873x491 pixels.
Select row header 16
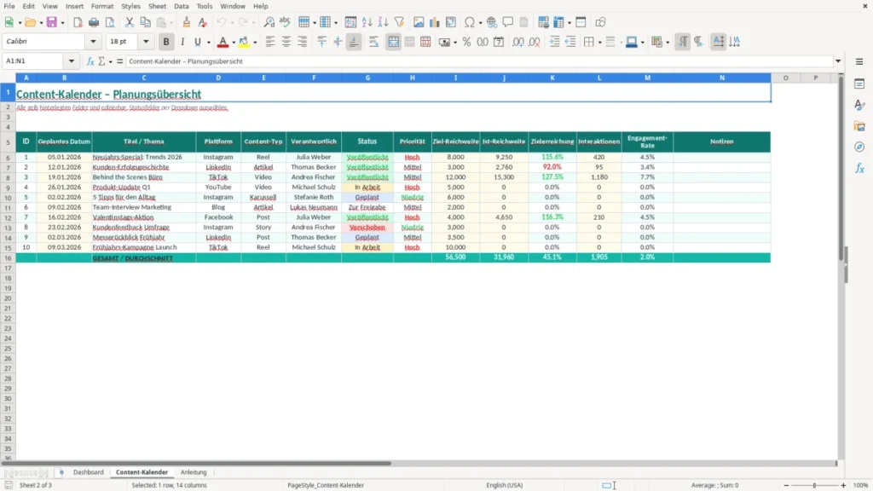8,257
